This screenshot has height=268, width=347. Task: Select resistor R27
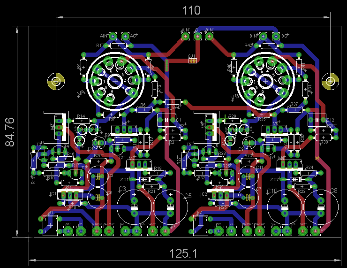pyautogui.click(x=184, y=160)
